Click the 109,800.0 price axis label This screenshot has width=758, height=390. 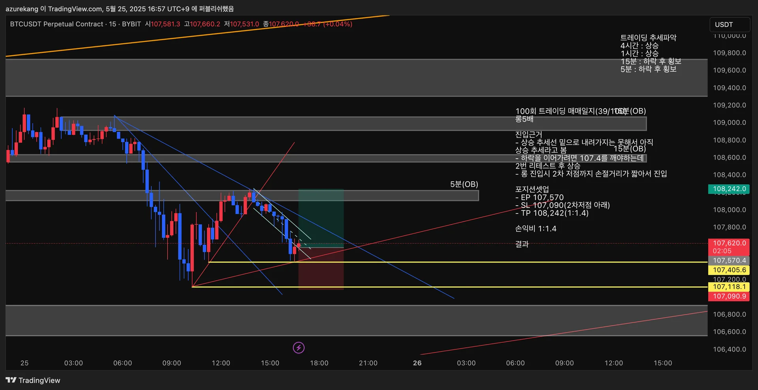point(729,53)
